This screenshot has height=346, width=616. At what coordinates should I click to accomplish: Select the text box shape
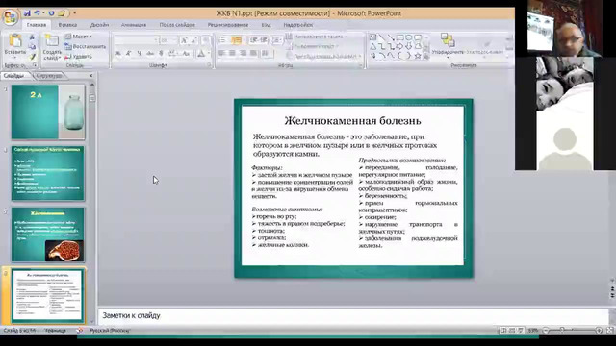pos(372,37)
